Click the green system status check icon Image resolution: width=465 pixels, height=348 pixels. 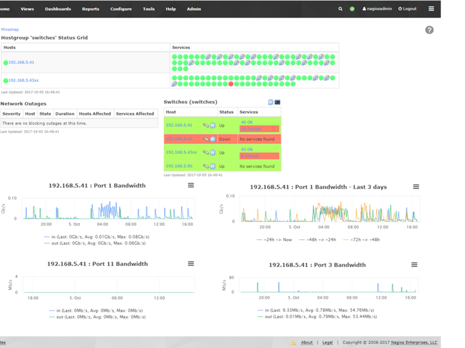[352, 9]
